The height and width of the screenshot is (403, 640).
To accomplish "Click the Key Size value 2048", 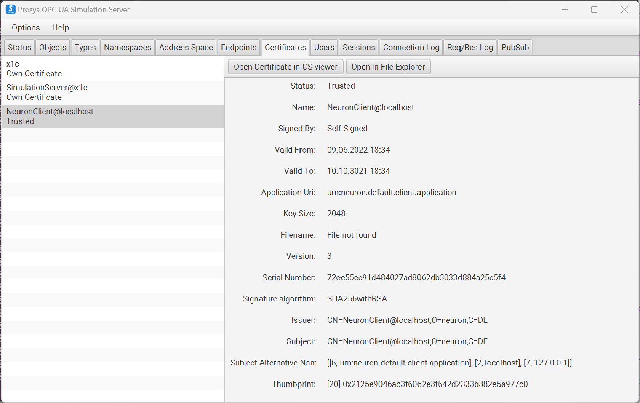I will pos(336,213).
